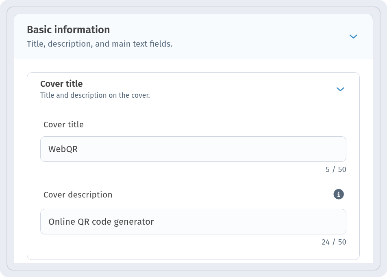
Task: Collapse the Basic information section chevron
Action: (x=353, y=37)
